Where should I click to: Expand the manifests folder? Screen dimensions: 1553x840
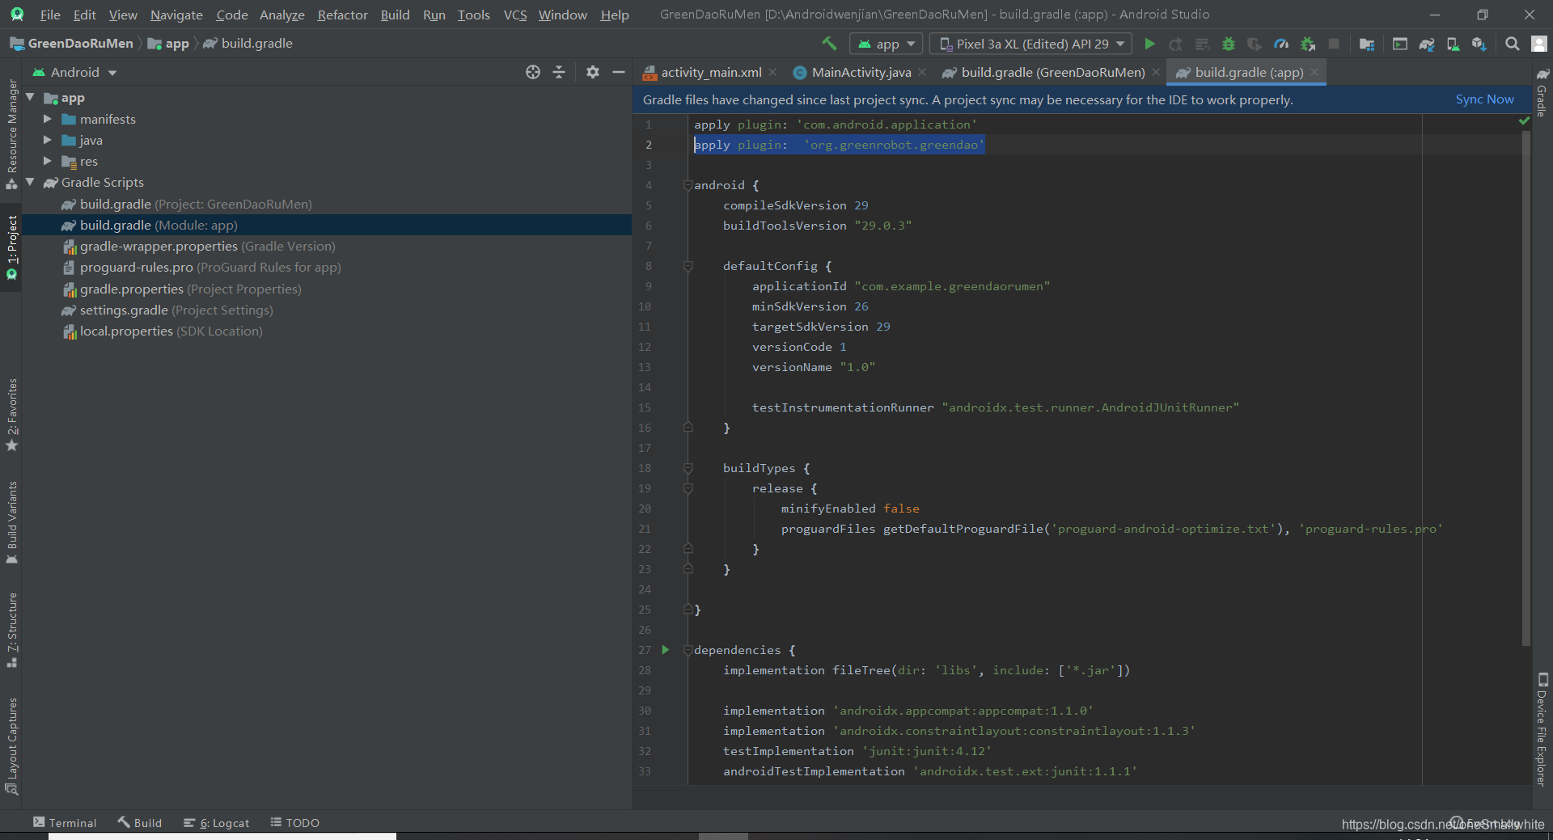(x=48, y=119)
